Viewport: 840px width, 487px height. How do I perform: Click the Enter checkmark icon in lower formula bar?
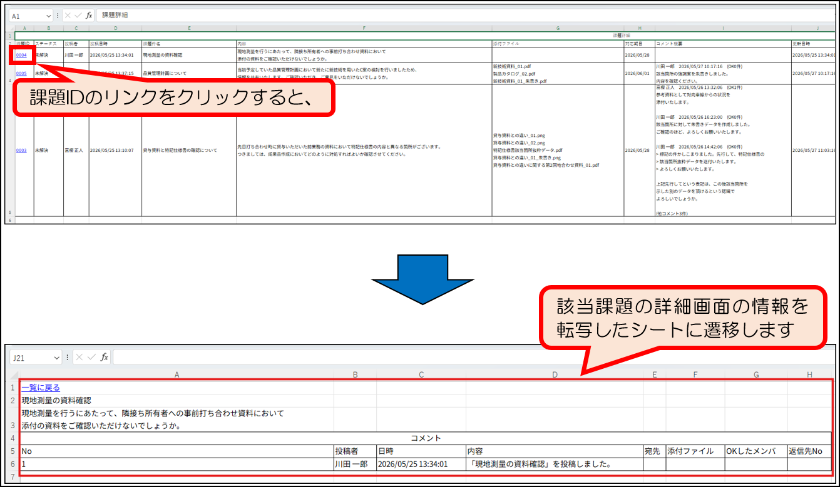point(92,358)
